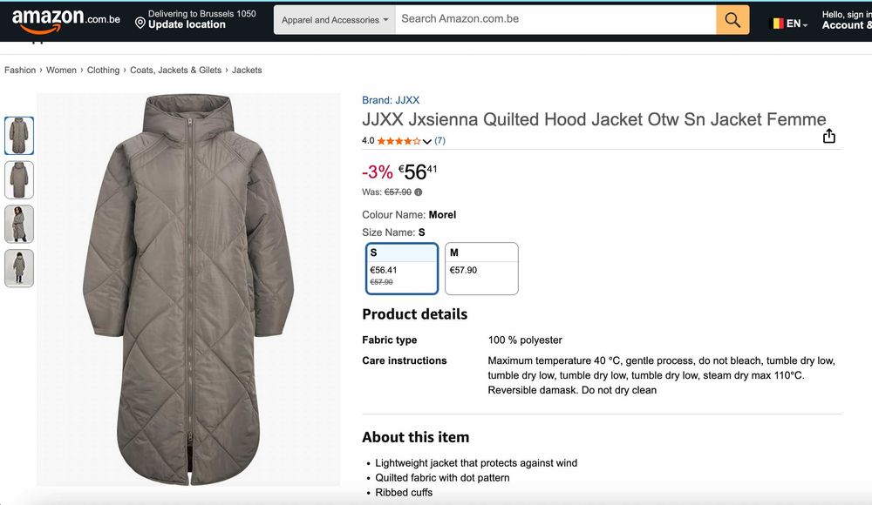The image size is (872, 505).
Task: Click the info icon next to Was price
Action: click(x=419, y=192)
